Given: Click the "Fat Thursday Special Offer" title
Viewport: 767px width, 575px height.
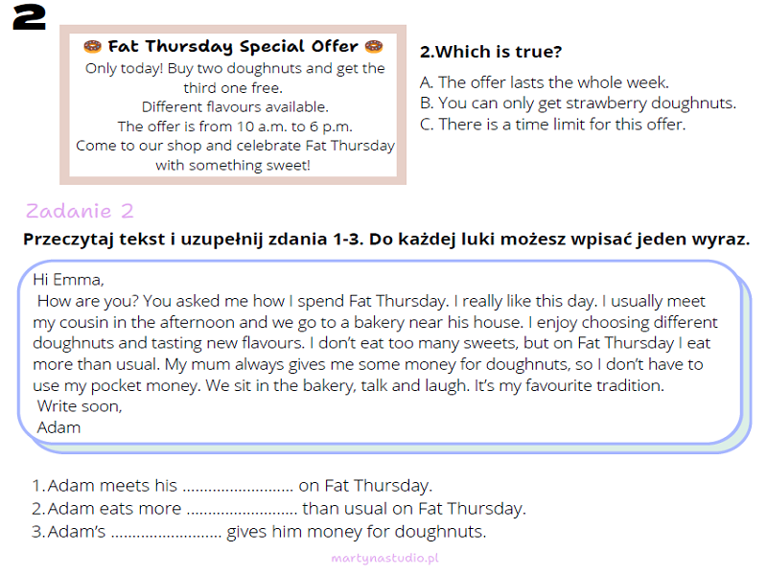Looking at the screenshot, I should coord(233,46).
